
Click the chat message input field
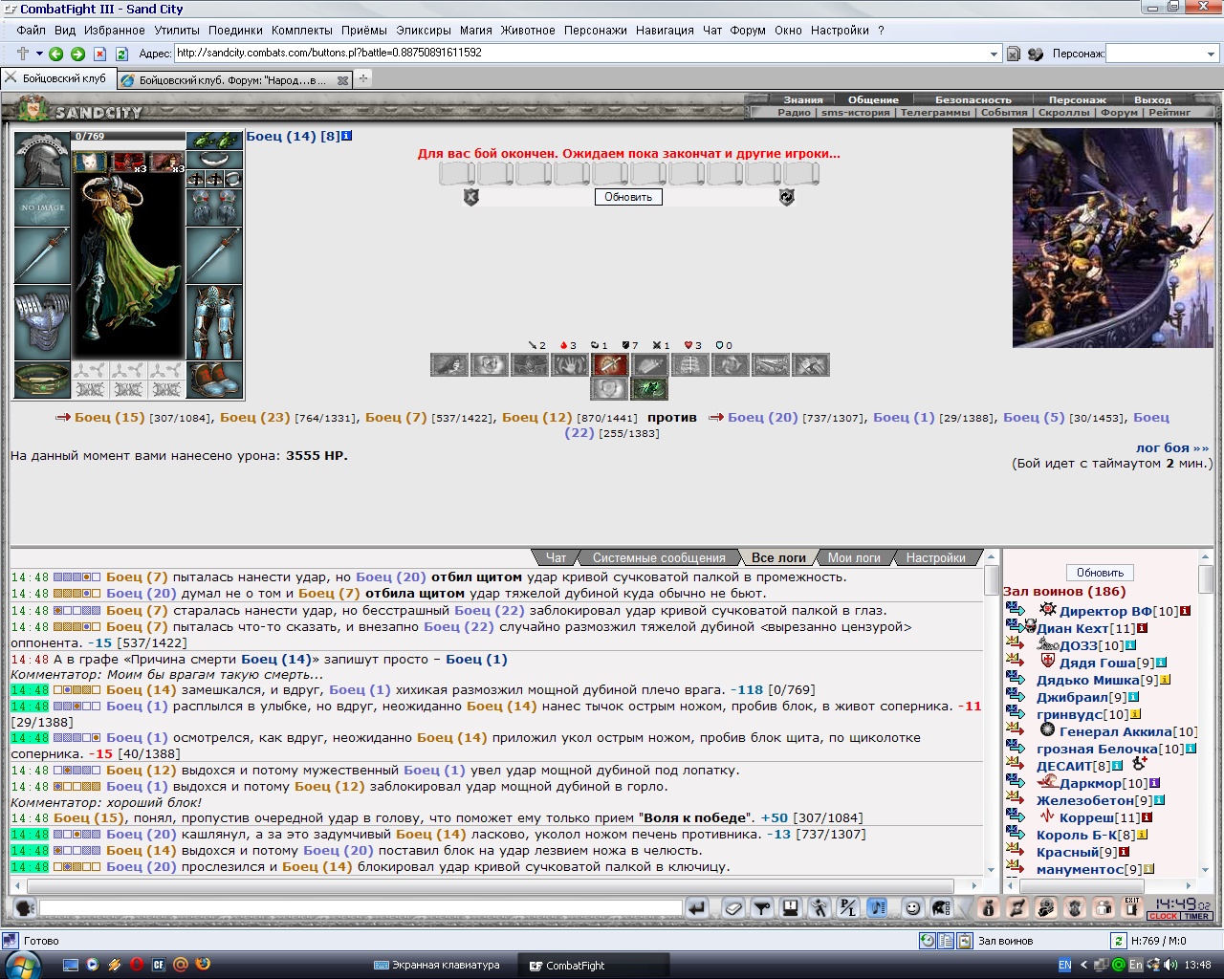click(x=360, y=908)
